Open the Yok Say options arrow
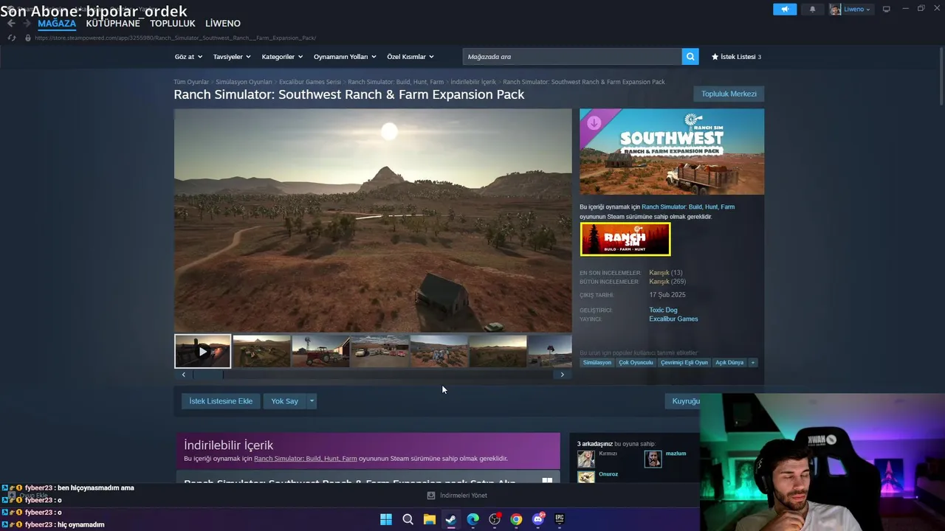 click(312, 401)
